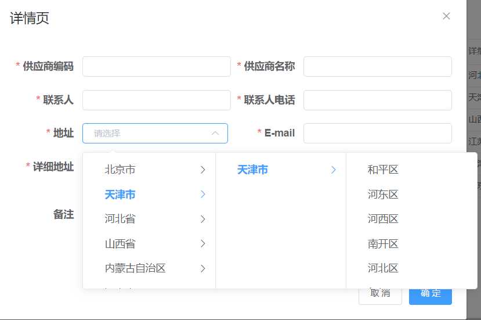Focus the 联系人 input field
Viewport: 481px width, 320px height.
click(157, 100)
